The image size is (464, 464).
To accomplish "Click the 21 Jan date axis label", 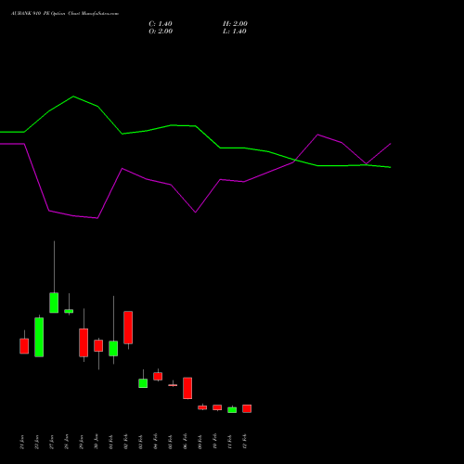I will pyautogui.click(x=22, y=442).
